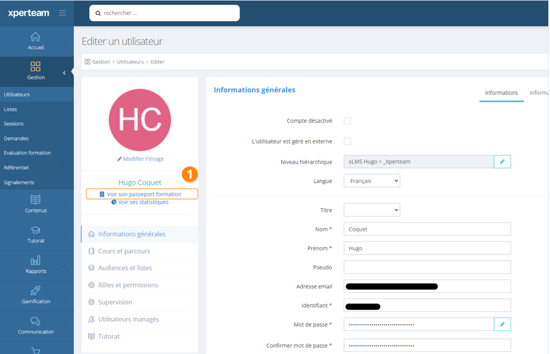
Task: Switch to the Informations tab
Action: [x=501, y=93]
